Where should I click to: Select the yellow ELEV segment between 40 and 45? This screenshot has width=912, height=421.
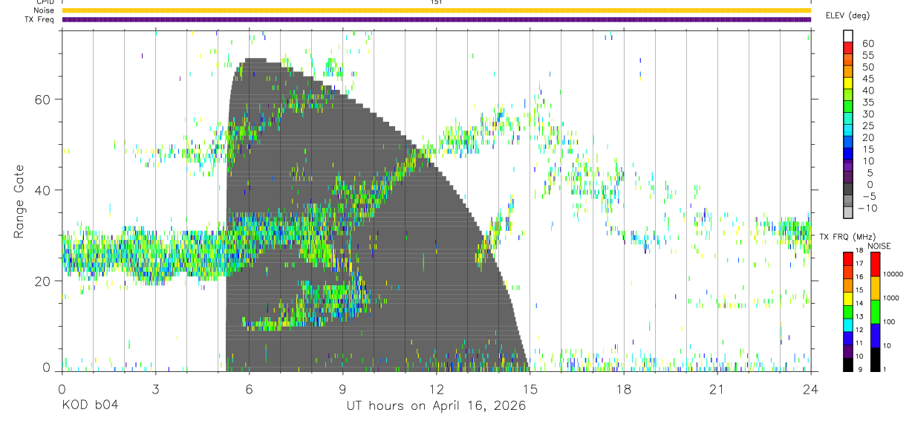[848, 83]
